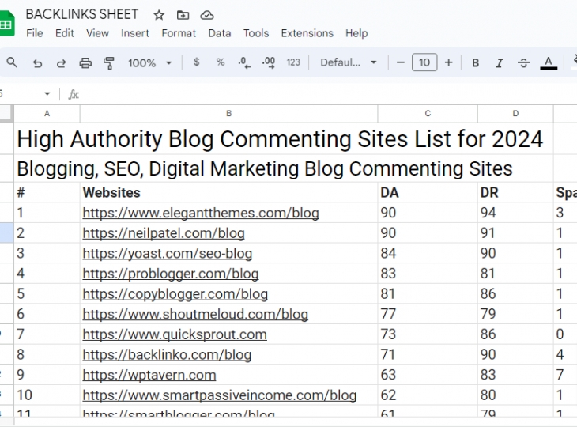Image resolution: width=577 pixels, height=427 pixels.
Task: Open the Tools menu
Action: tap(256, 33)
